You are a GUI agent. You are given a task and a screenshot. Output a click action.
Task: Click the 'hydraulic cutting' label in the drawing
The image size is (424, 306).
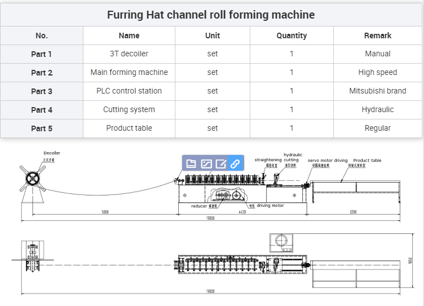(x=293, y=157)
